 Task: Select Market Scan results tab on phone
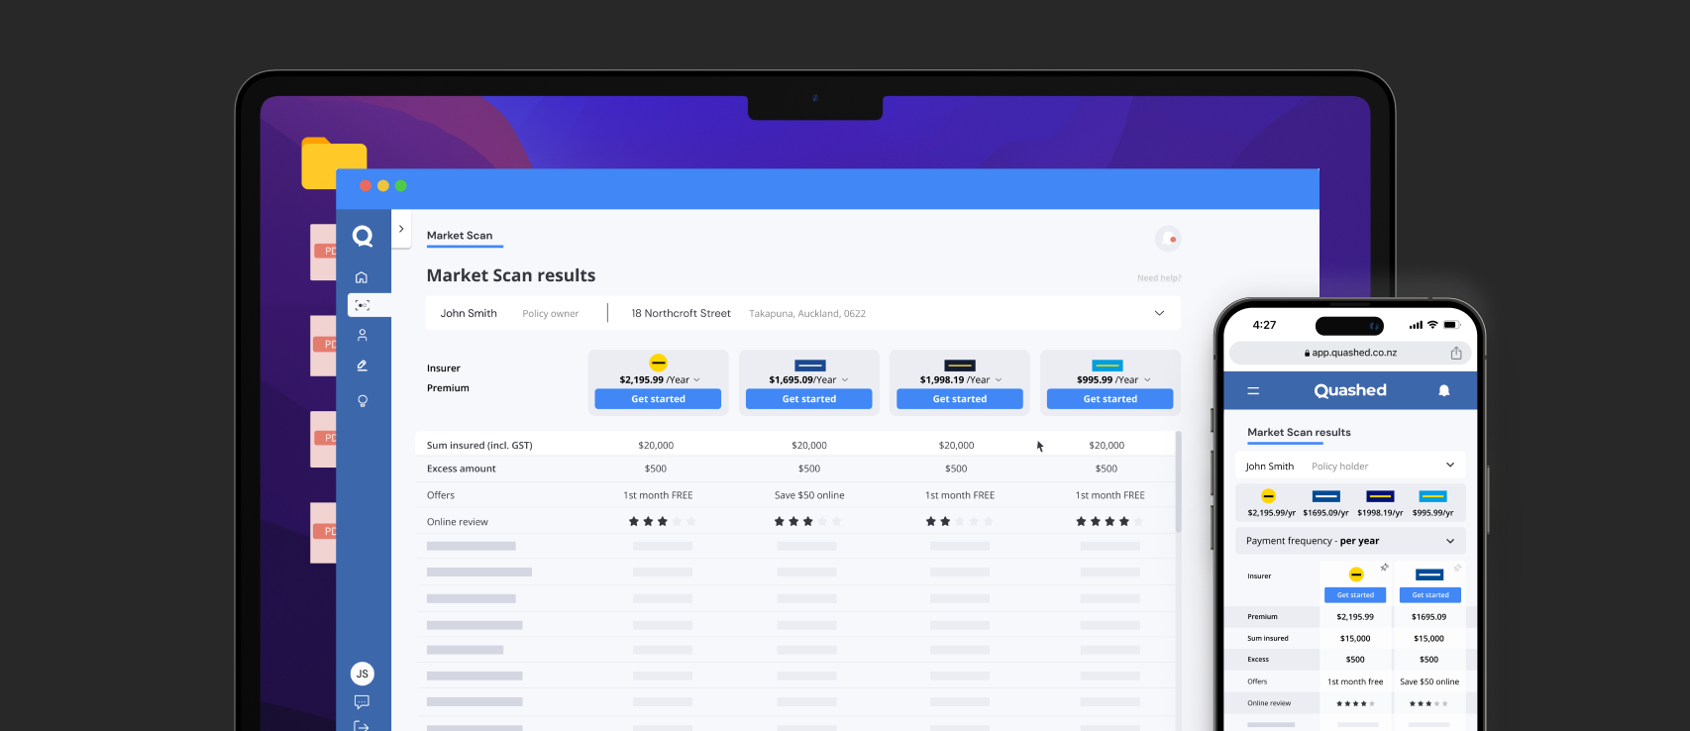[x=1299, y=433]
